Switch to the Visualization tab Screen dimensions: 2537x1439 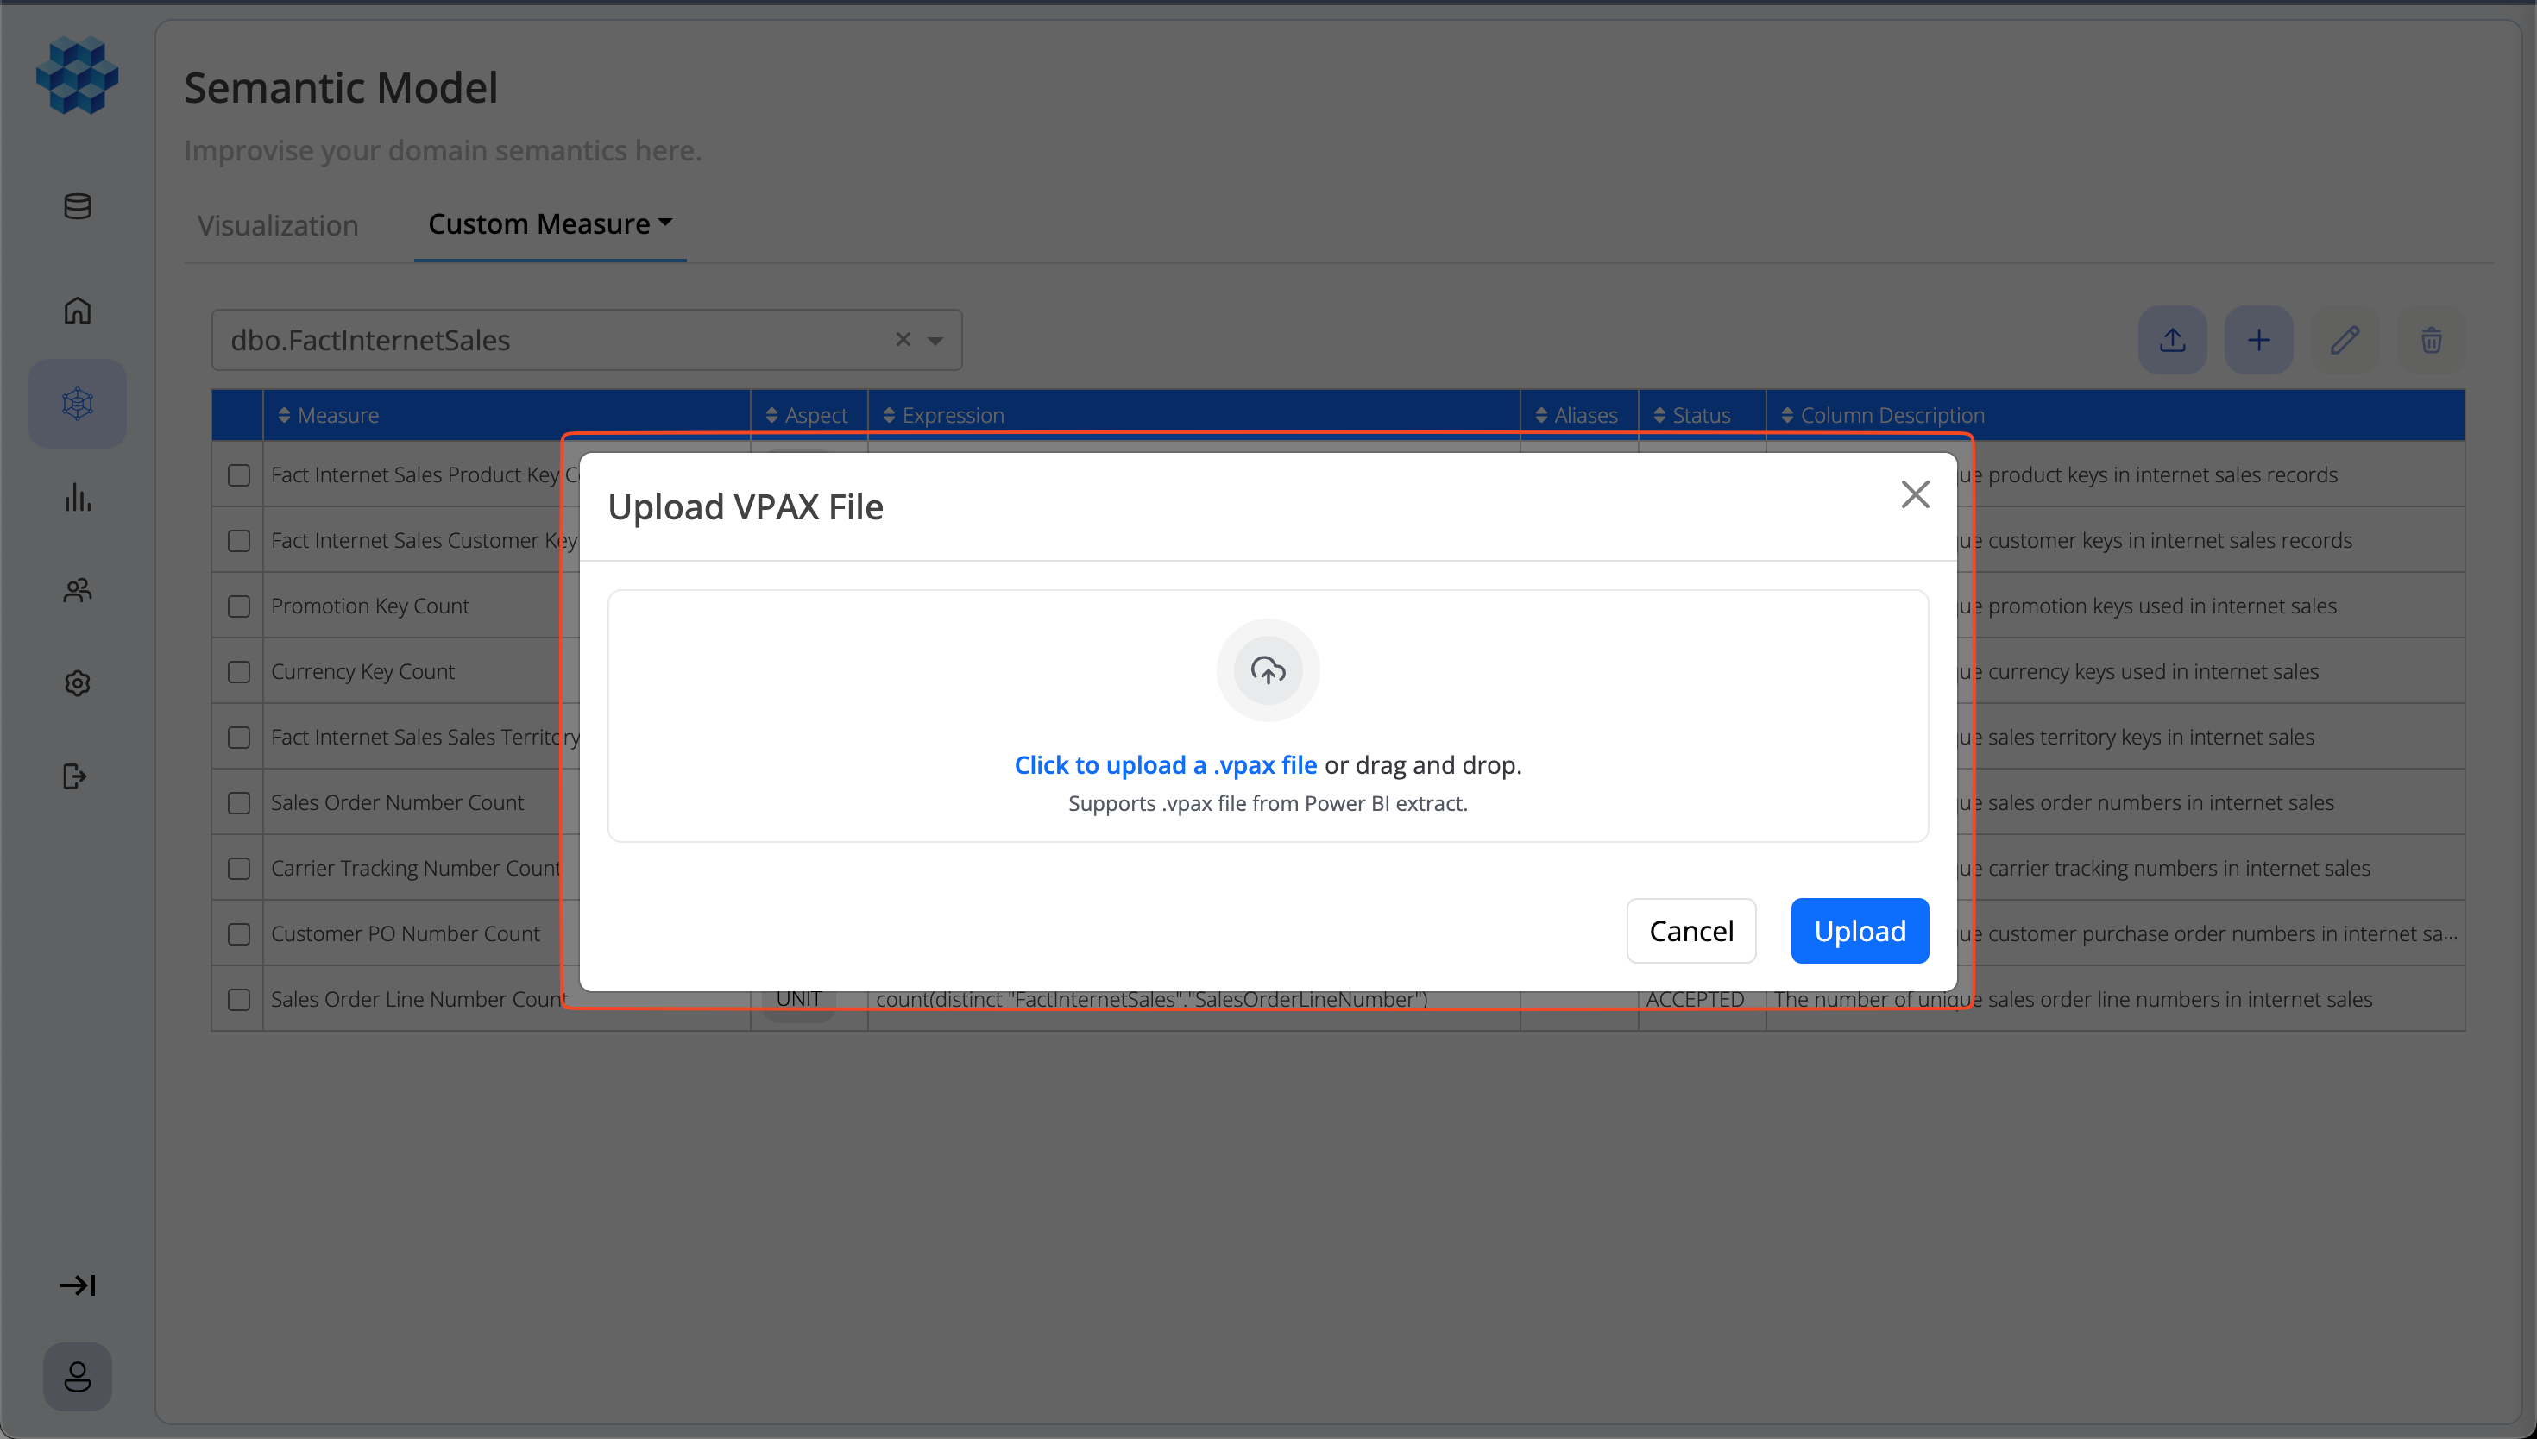click(x=278, y=224)
